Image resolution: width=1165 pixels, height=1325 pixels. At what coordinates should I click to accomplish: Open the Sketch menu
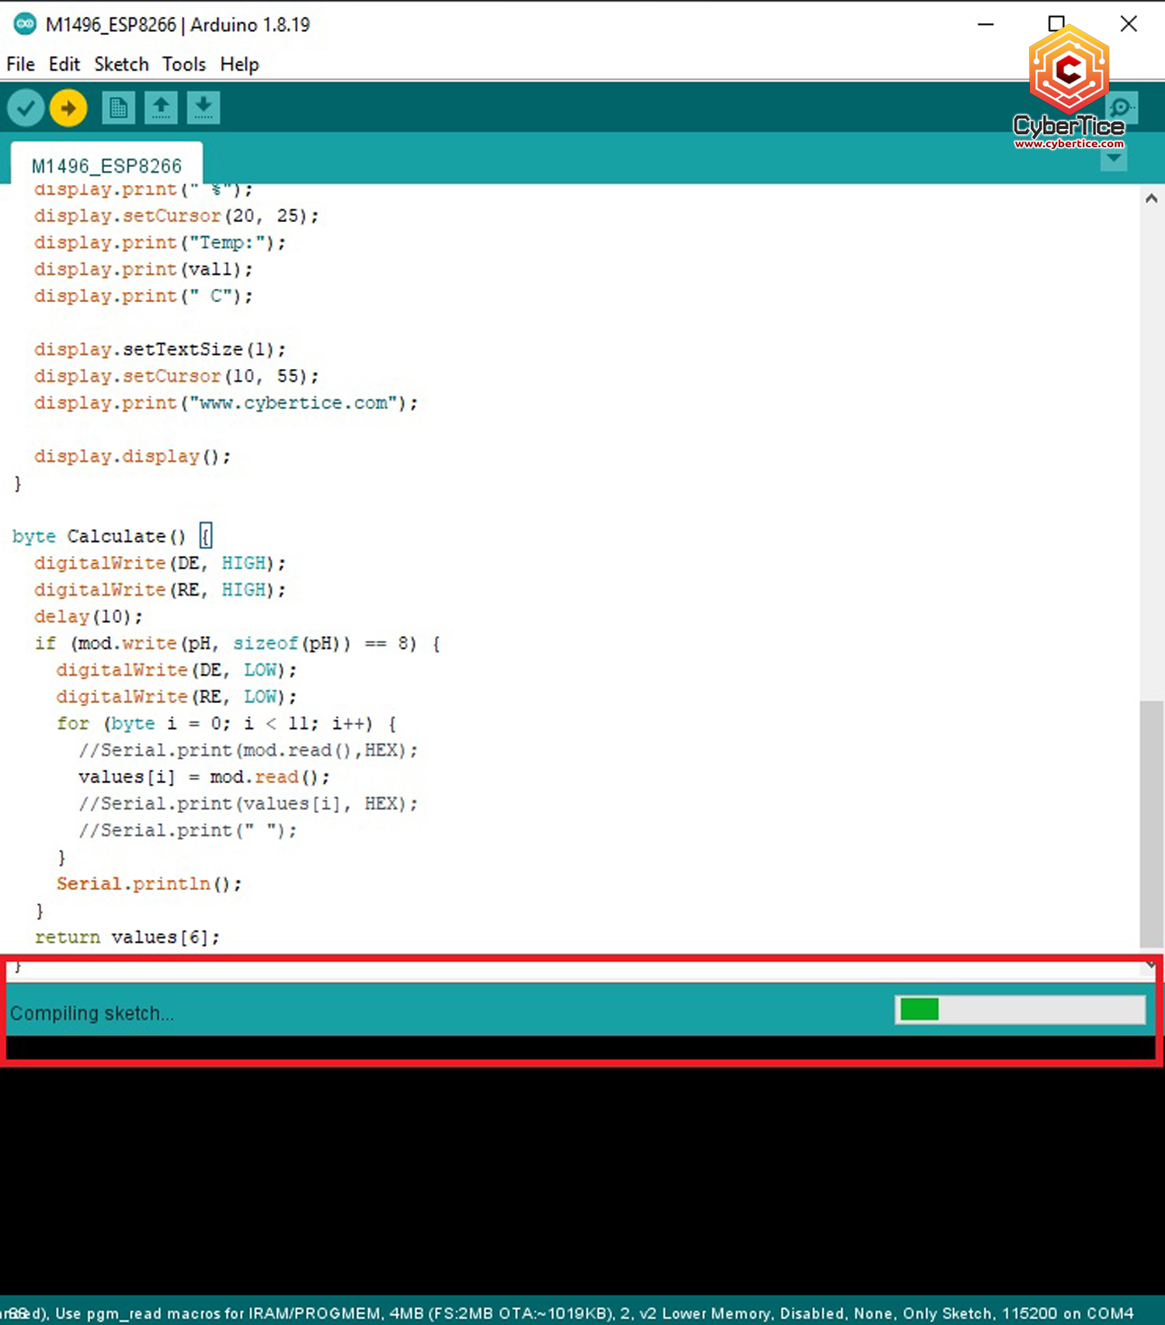click(x=121, y=64)
